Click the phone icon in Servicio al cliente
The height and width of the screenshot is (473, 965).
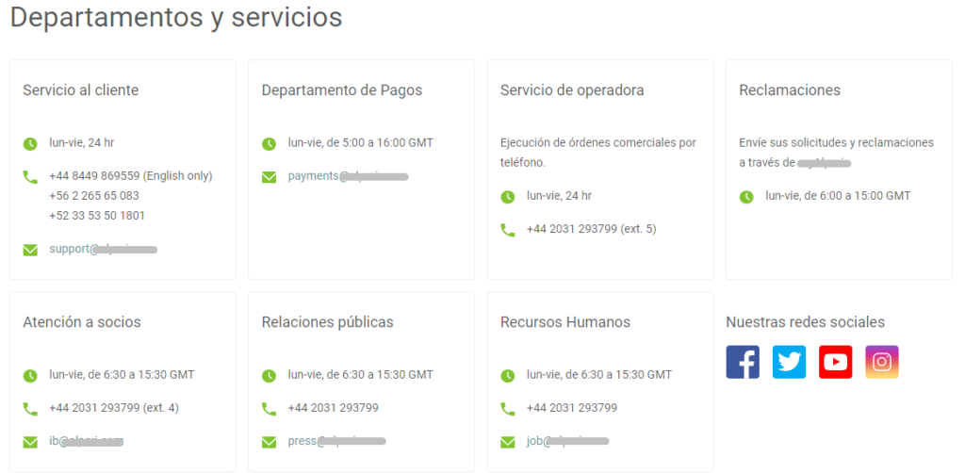(30, 176)
